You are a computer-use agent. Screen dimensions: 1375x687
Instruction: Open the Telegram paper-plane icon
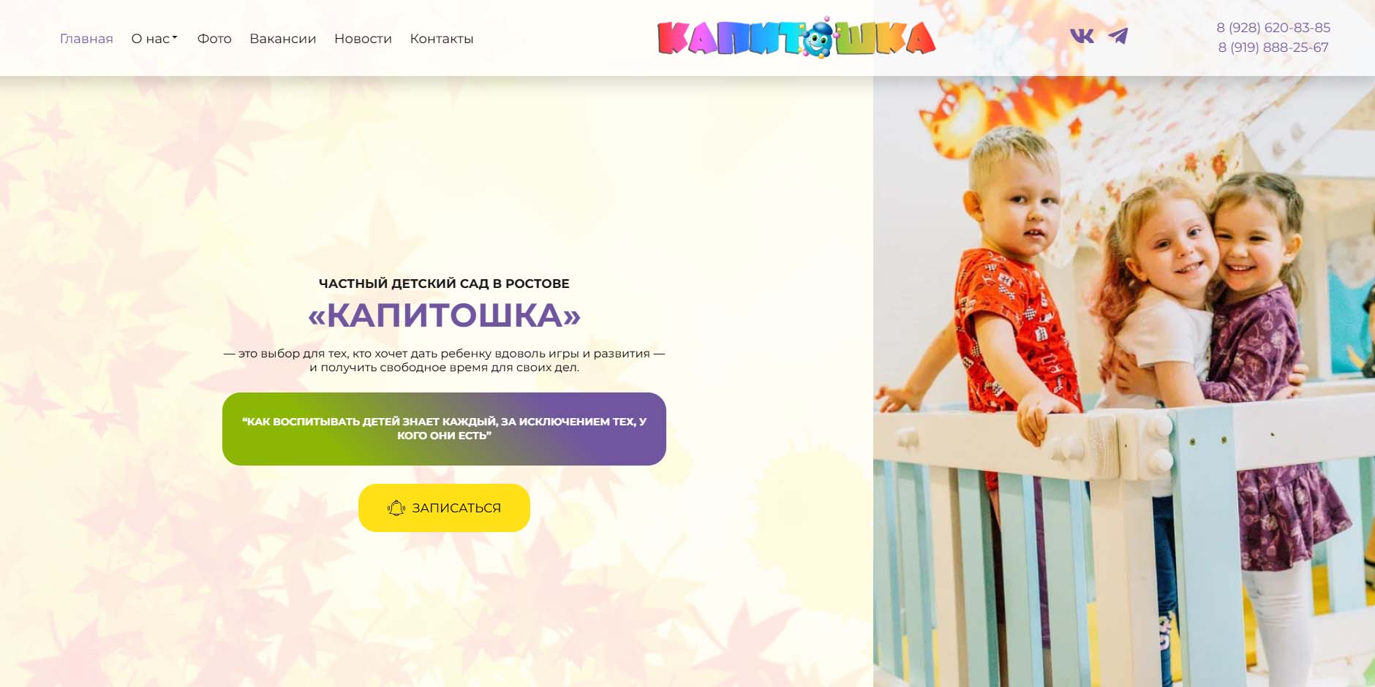pyautogui.click(x=1118, y=36)
